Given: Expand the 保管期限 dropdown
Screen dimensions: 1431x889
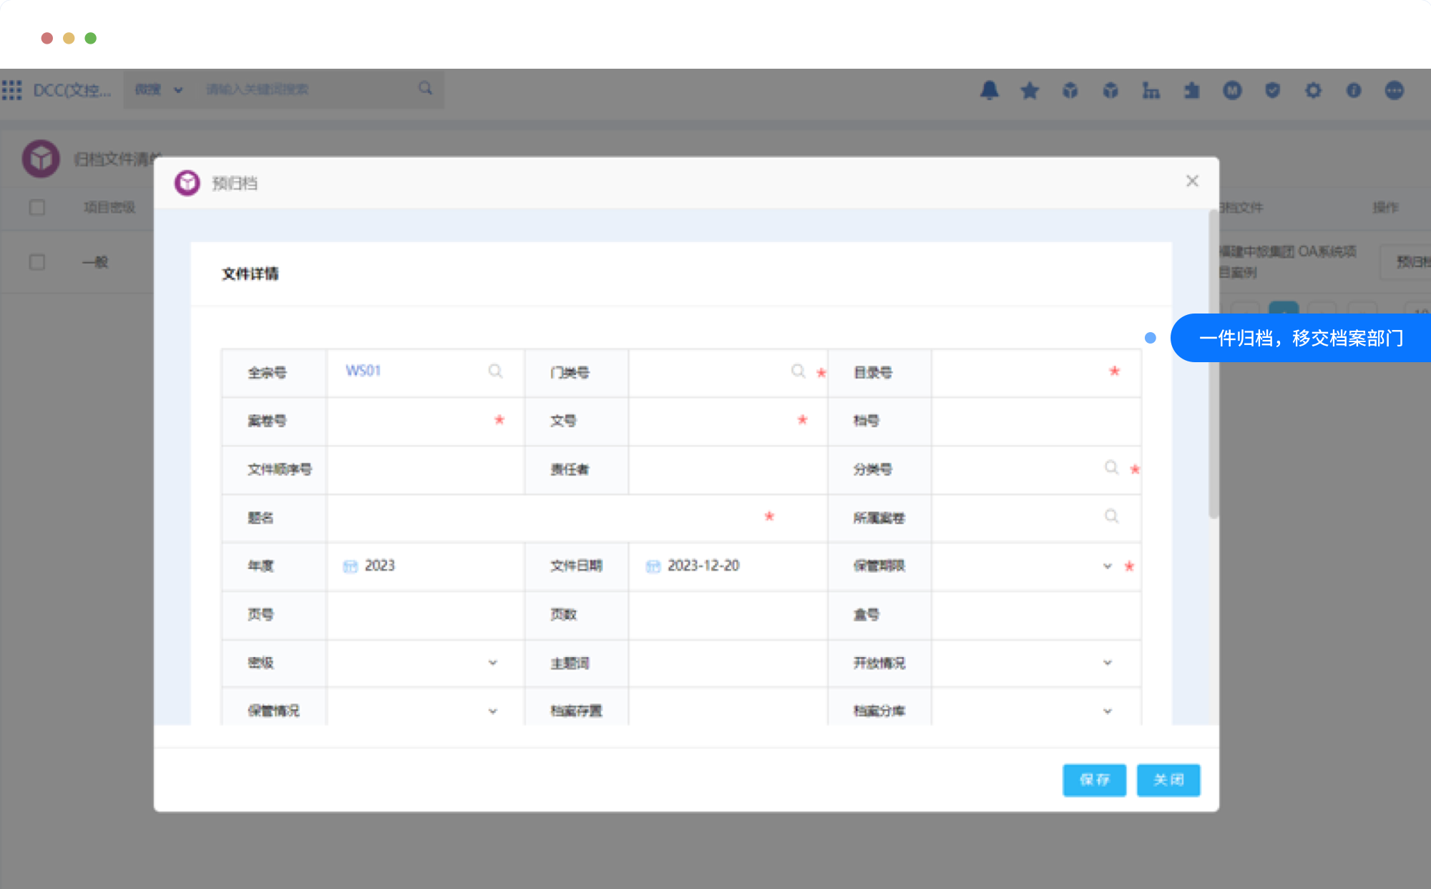Looking at the screenshot, I should 1107,566.
